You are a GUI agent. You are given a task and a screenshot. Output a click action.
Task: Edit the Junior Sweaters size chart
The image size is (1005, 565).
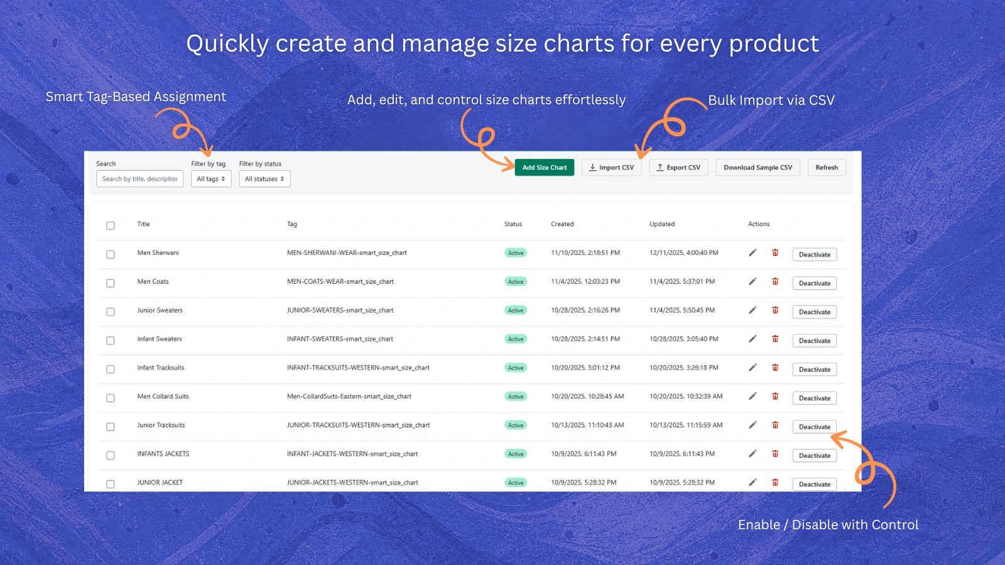tap(752, 310)
